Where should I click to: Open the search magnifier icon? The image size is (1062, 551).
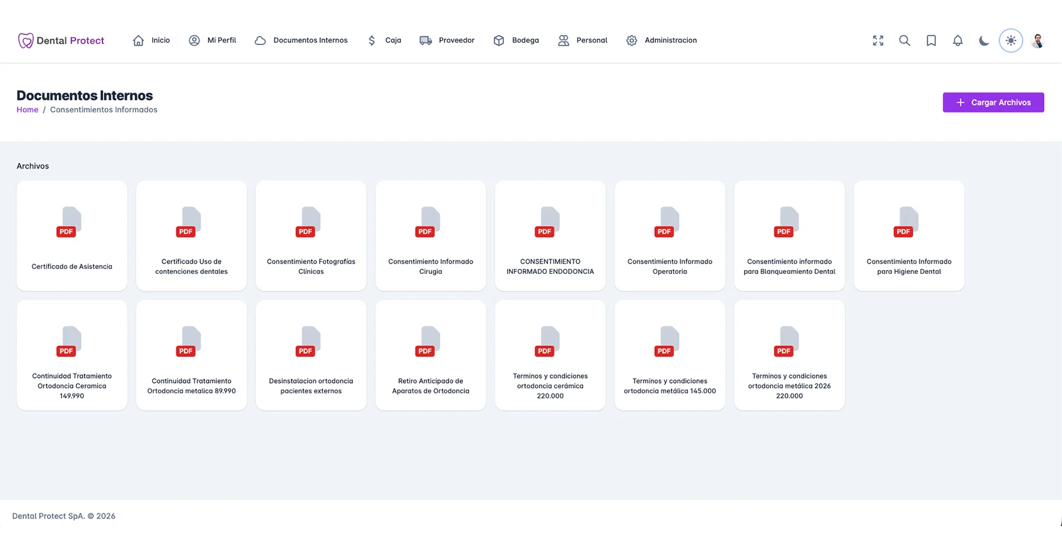(x=905, y=40)
